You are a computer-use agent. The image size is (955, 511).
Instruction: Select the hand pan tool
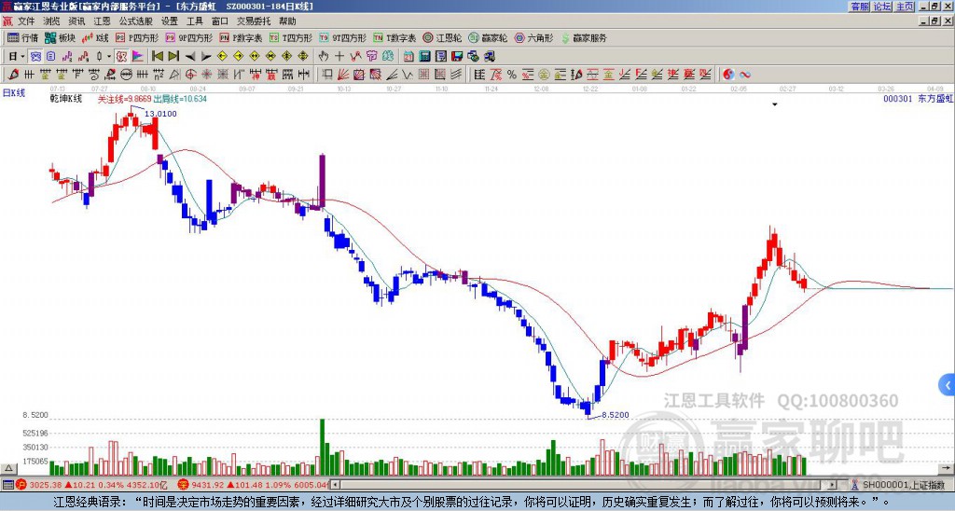pos(324,56)
